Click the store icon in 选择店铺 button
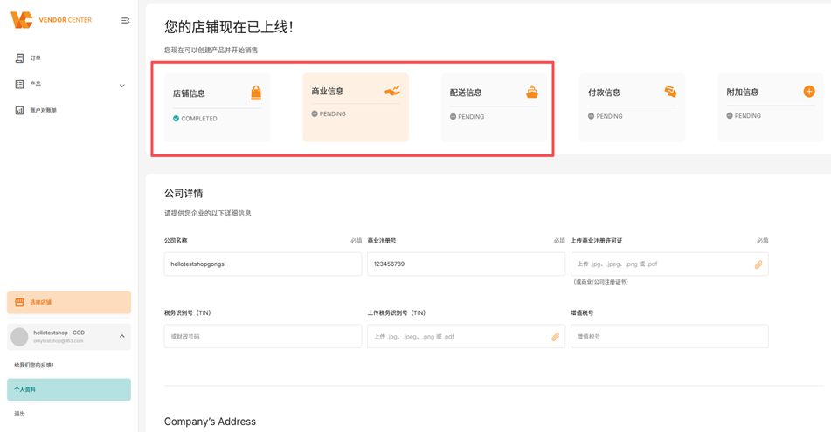831x432 pixels. [x=19, y=302]
